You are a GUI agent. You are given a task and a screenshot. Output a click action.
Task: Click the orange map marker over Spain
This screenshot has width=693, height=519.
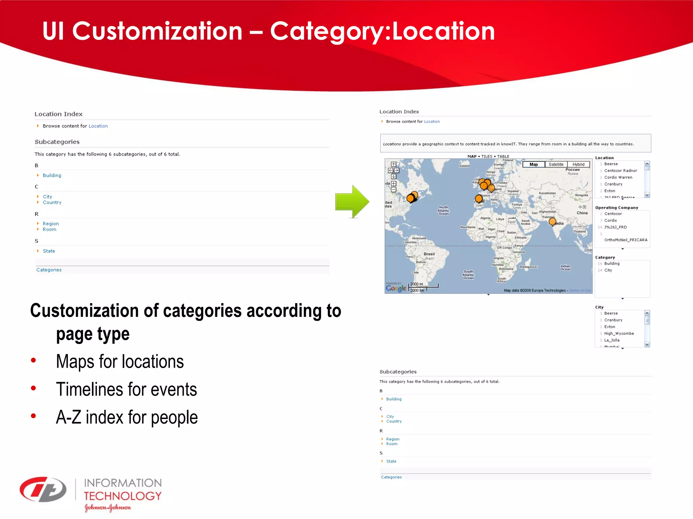click(478, 198)
